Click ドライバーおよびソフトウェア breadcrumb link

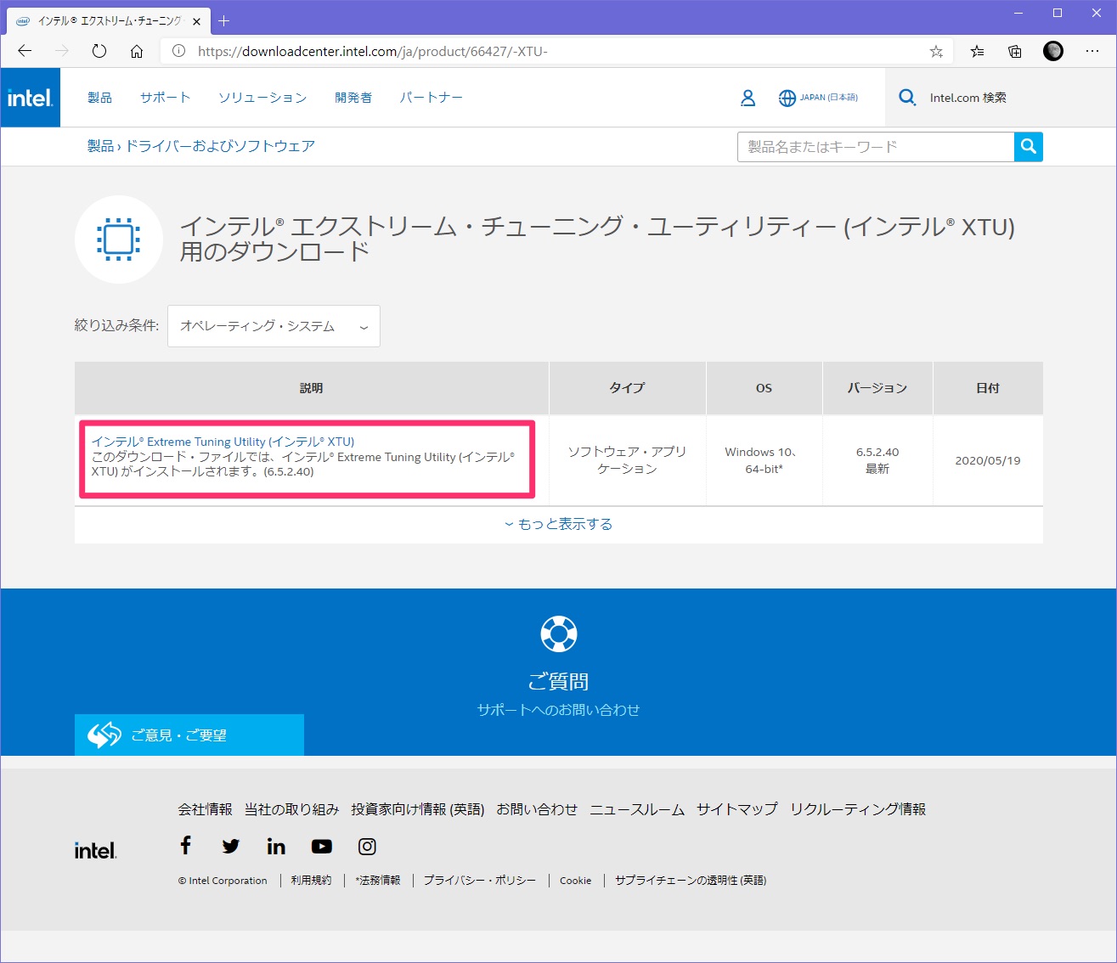coord(220,146)
